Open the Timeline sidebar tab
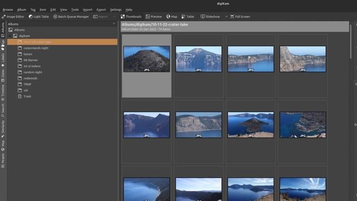The image size is (357, 201). point(3,93)
